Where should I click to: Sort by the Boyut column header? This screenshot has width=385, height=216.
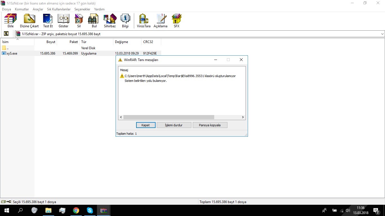tap(46, 42)
